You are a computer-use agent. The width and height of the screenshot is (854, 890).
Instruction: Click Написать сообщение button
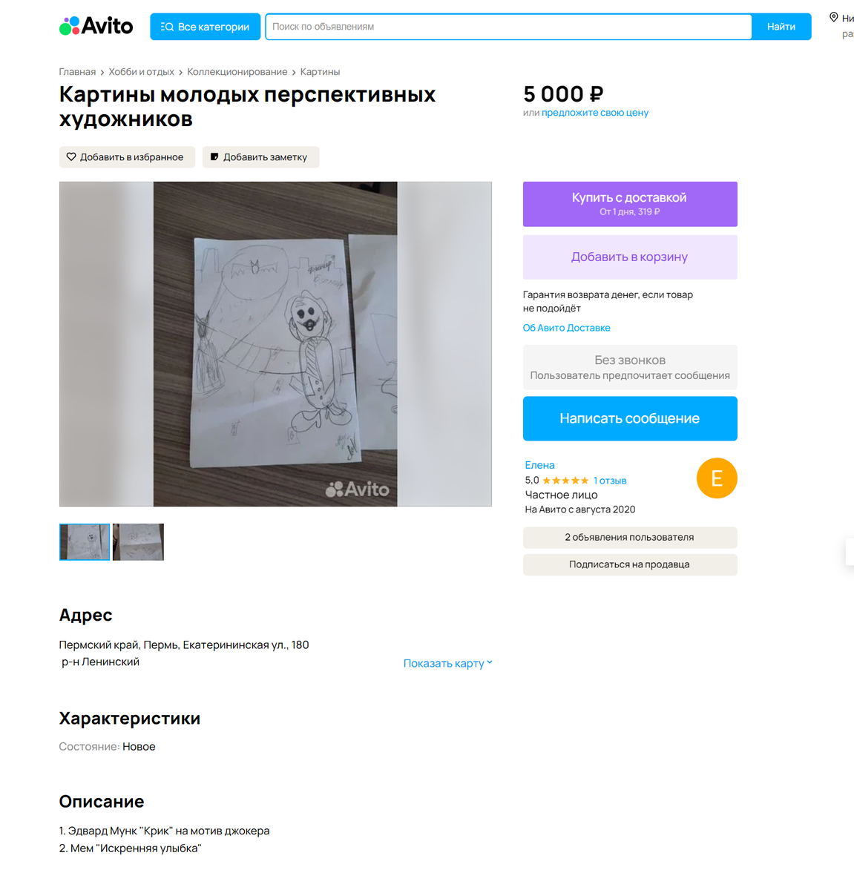(x=630, y=418)
